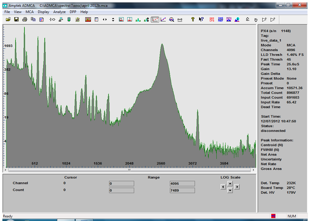This screenshot has height=221, width=310.
Task: Click the Range channel start field showing 0
Action: click(x=122, y=184)
